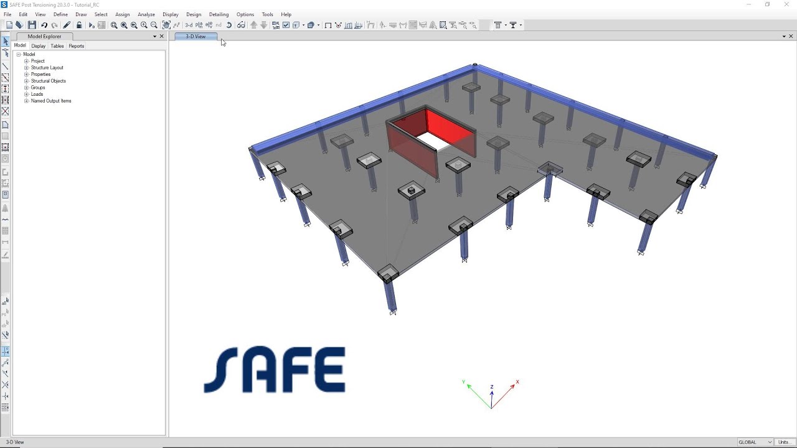Click the red X tool in side toolbar
This screenshot has width=797, height=448.
point(6,111)
